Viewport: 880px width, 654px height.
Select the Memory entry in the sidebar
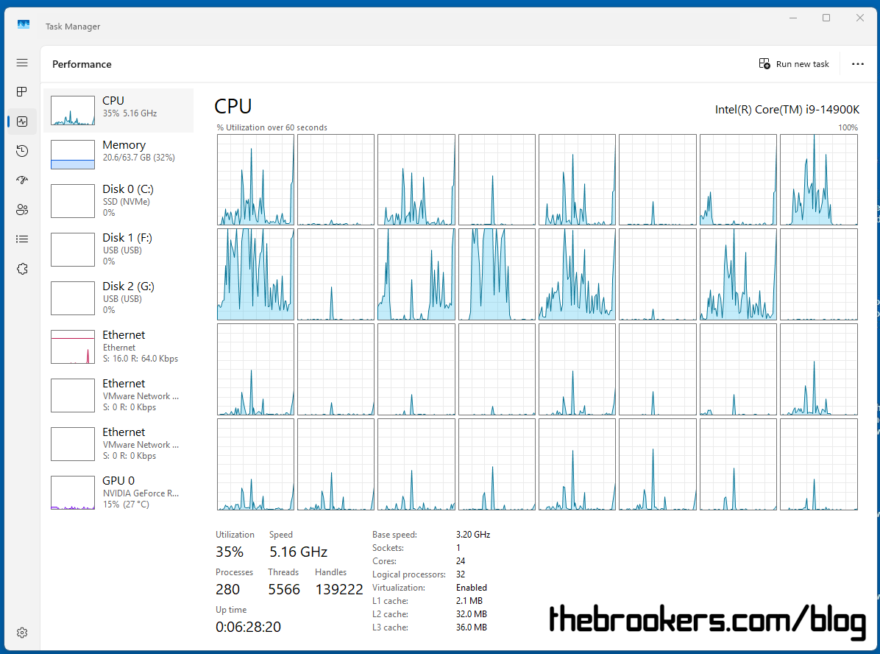pyautogui.click(x=118, y=155)
